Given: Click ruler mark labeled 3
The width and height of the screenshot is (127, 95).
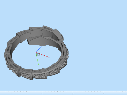Looking at the screenshot, I should point(73,94).
